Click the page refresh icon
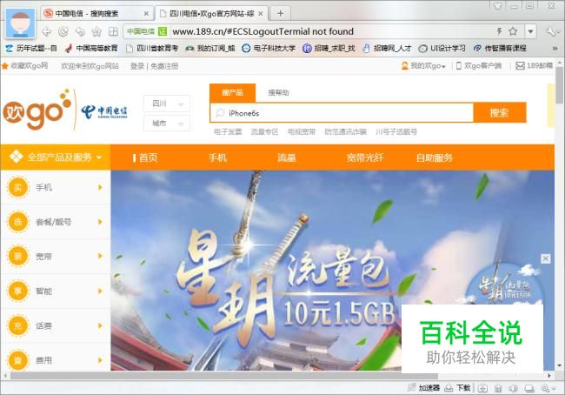This screenshot has height=395, width=565. 63,31
